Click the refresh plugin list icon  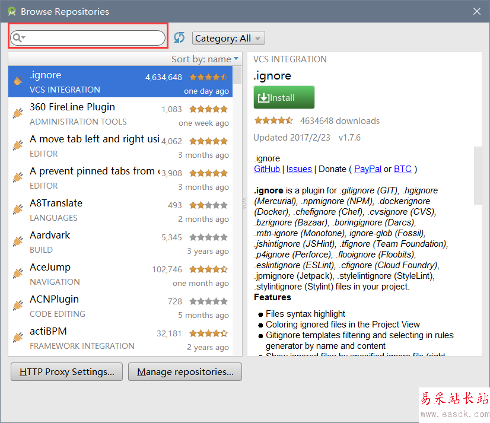coord(179,38)
